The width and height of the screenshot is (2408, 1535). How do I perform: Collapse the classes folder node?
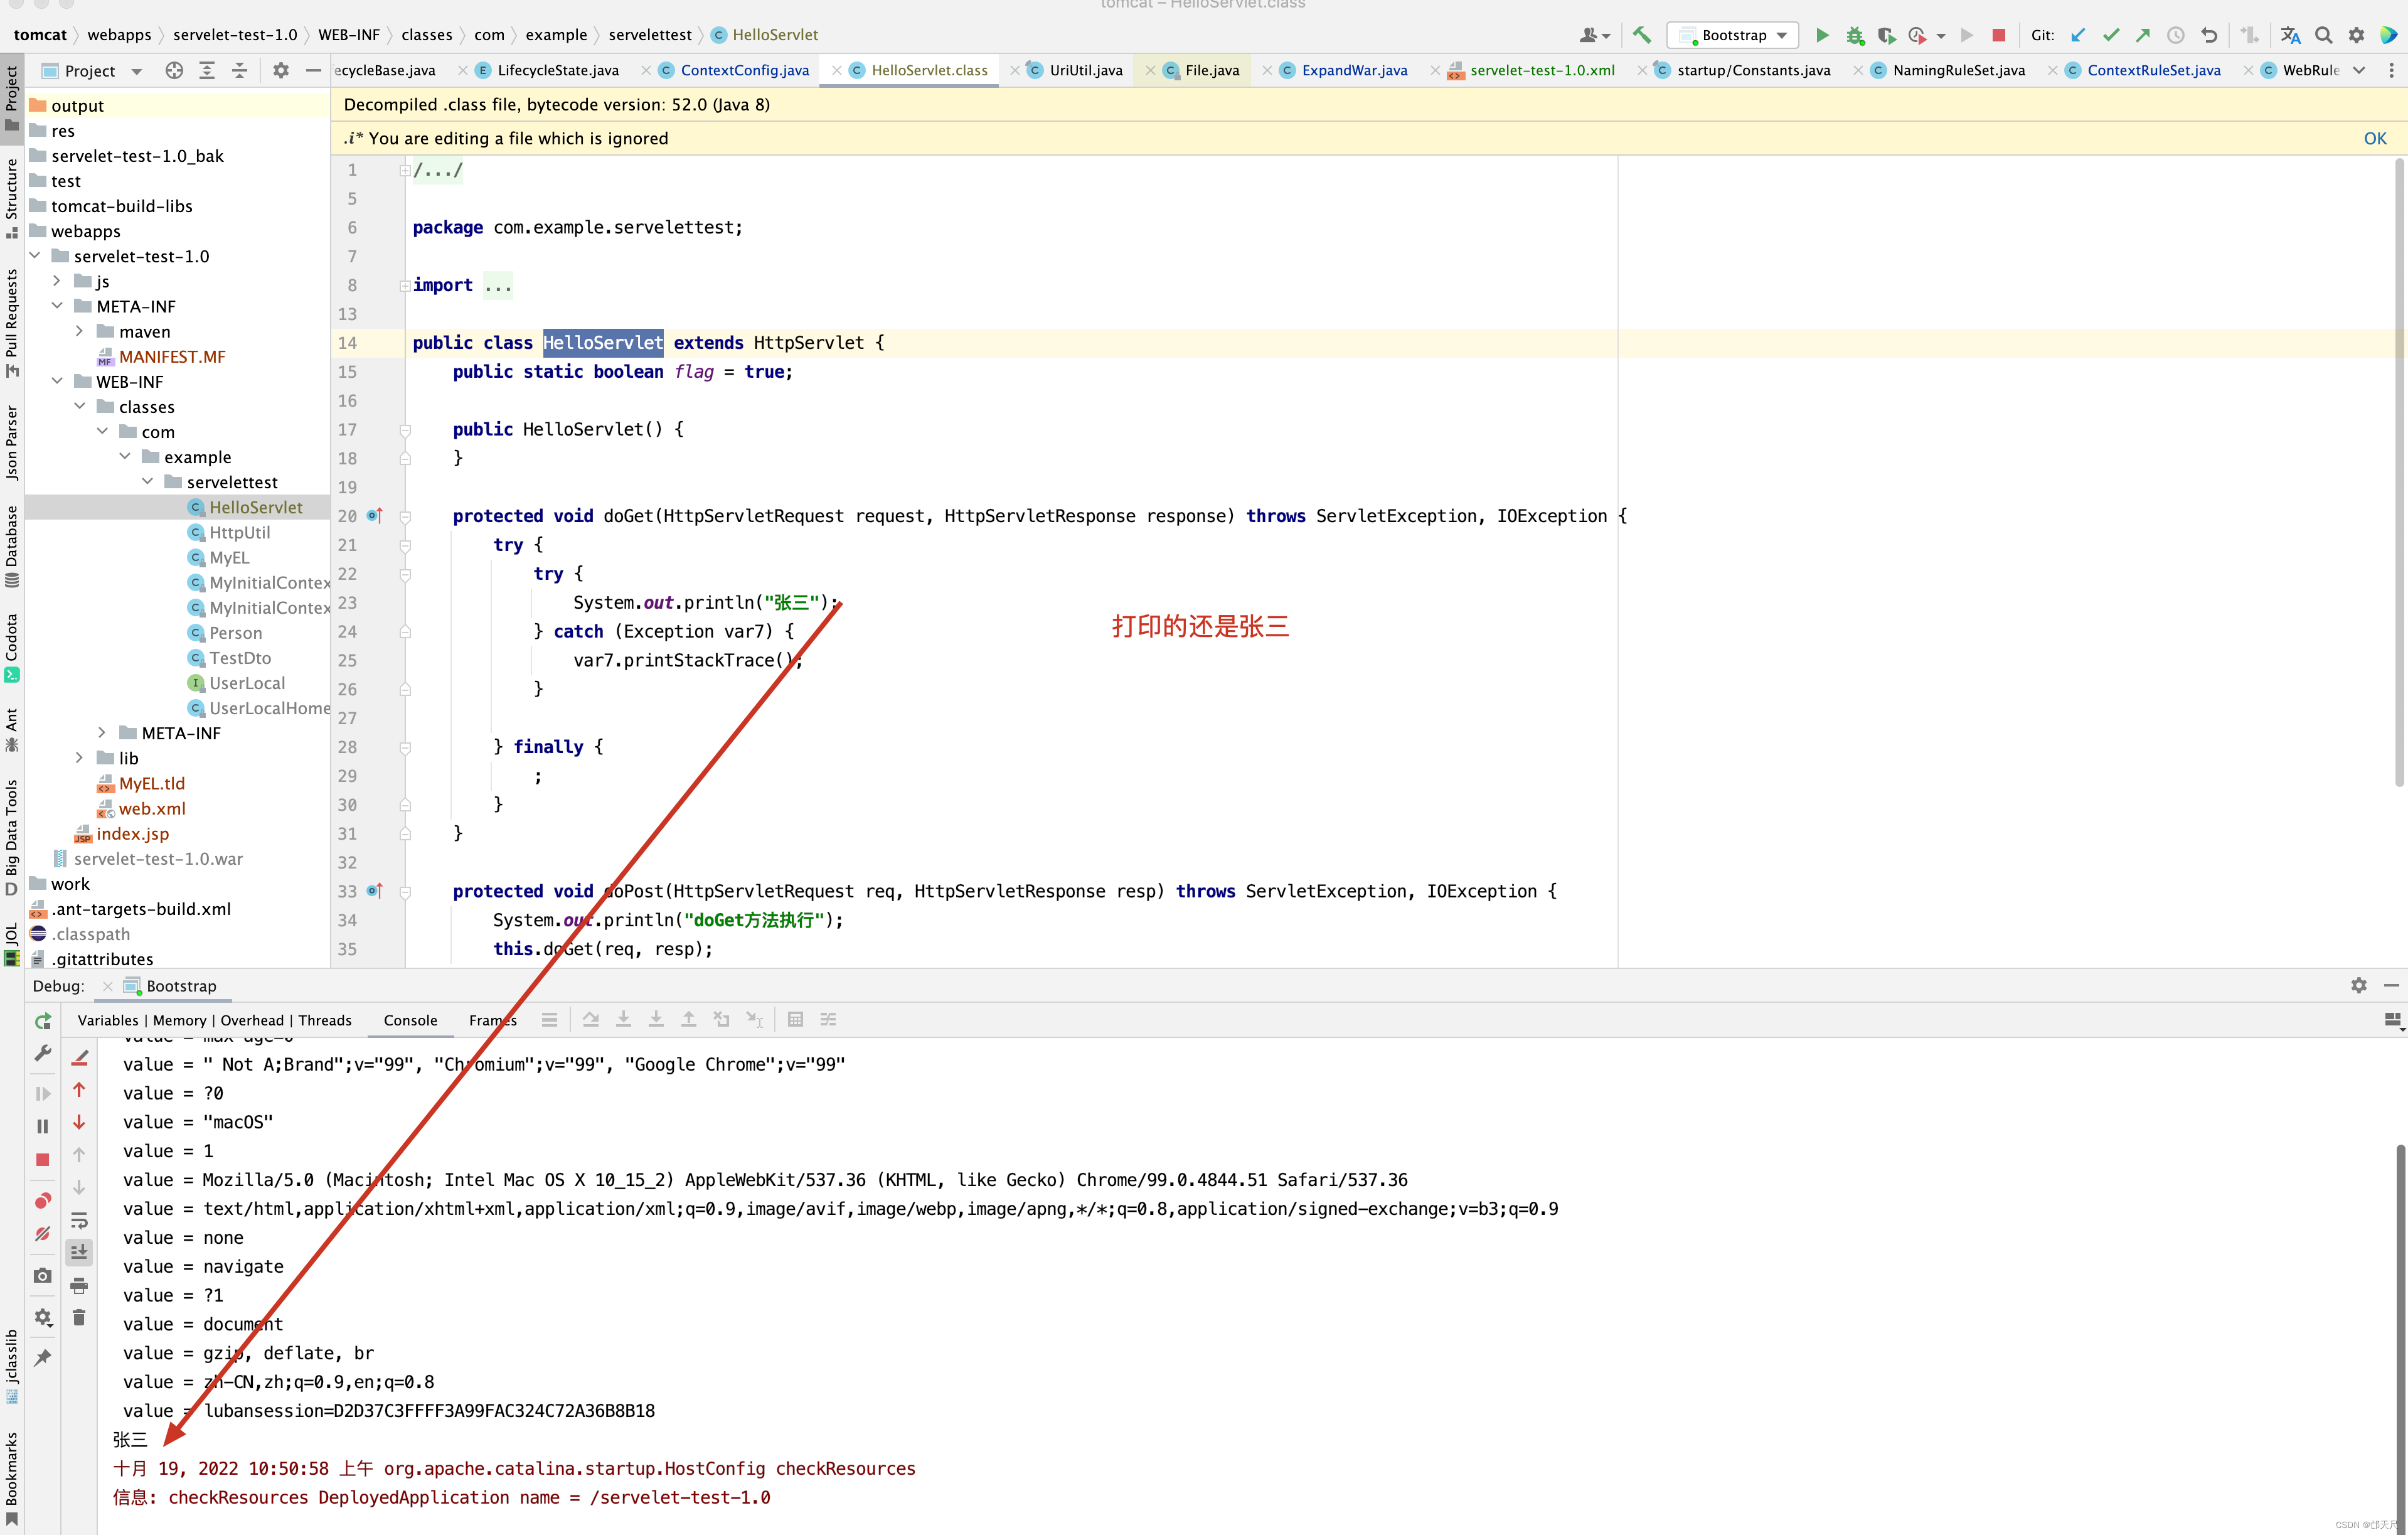click(79, 407)
